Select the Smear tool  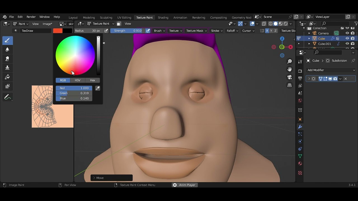8,59
